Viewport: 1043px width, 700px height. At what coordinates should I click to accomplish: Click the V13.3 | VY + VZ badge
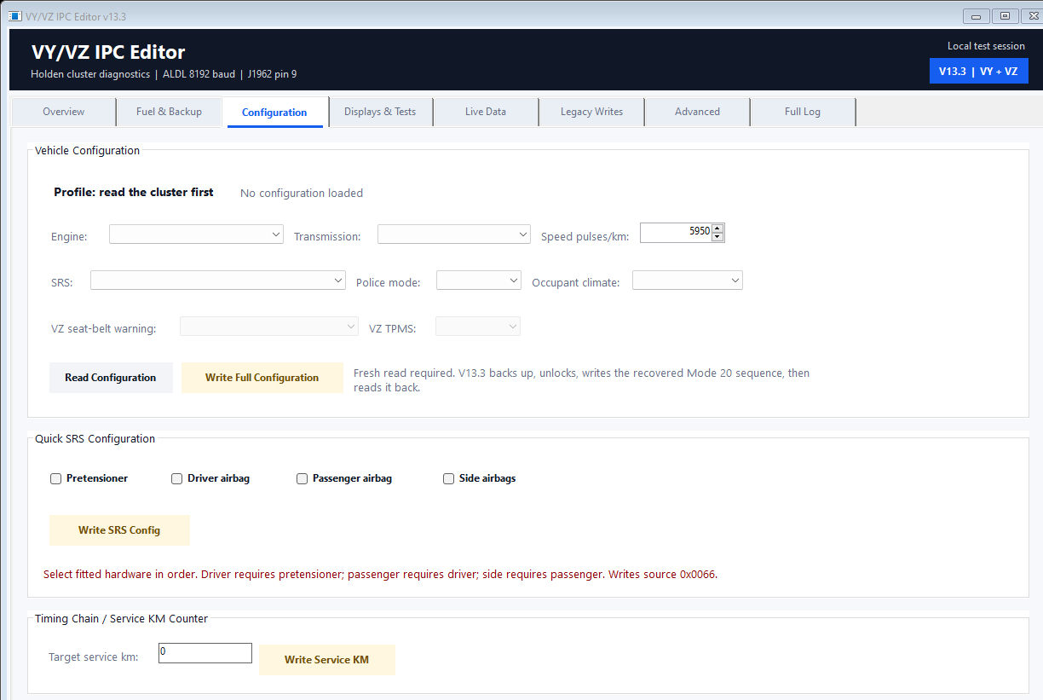tap(978, 72)
